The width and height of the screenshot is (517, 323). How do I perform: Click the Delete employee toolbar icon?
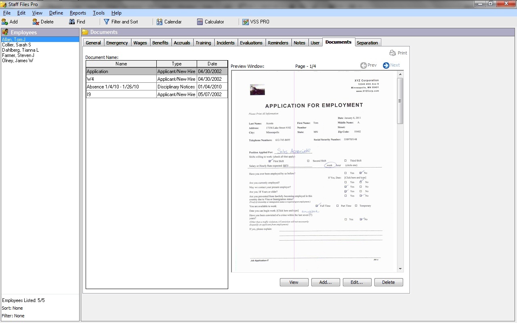coord(36,22)
